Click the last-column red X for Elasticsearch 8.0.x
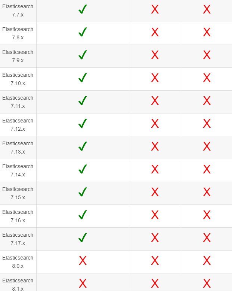The width and height of the screenshot is (232, 291). (x=207, y=261)
